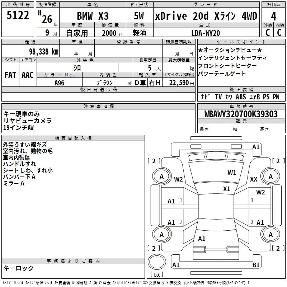The height and width of the screenshot is (287, 287).
Task: Click the star before オークションデビュー
Action: 201,50
